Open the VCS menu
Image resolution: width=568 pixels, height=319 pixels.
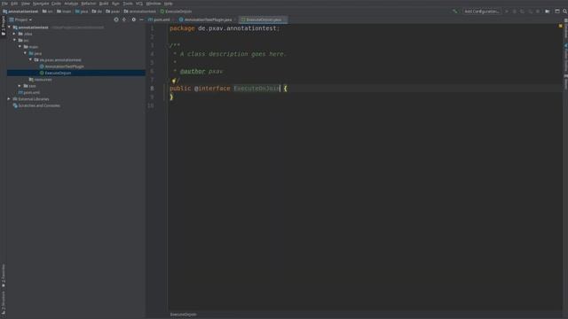pyautogui.click(x=139, y=4)
